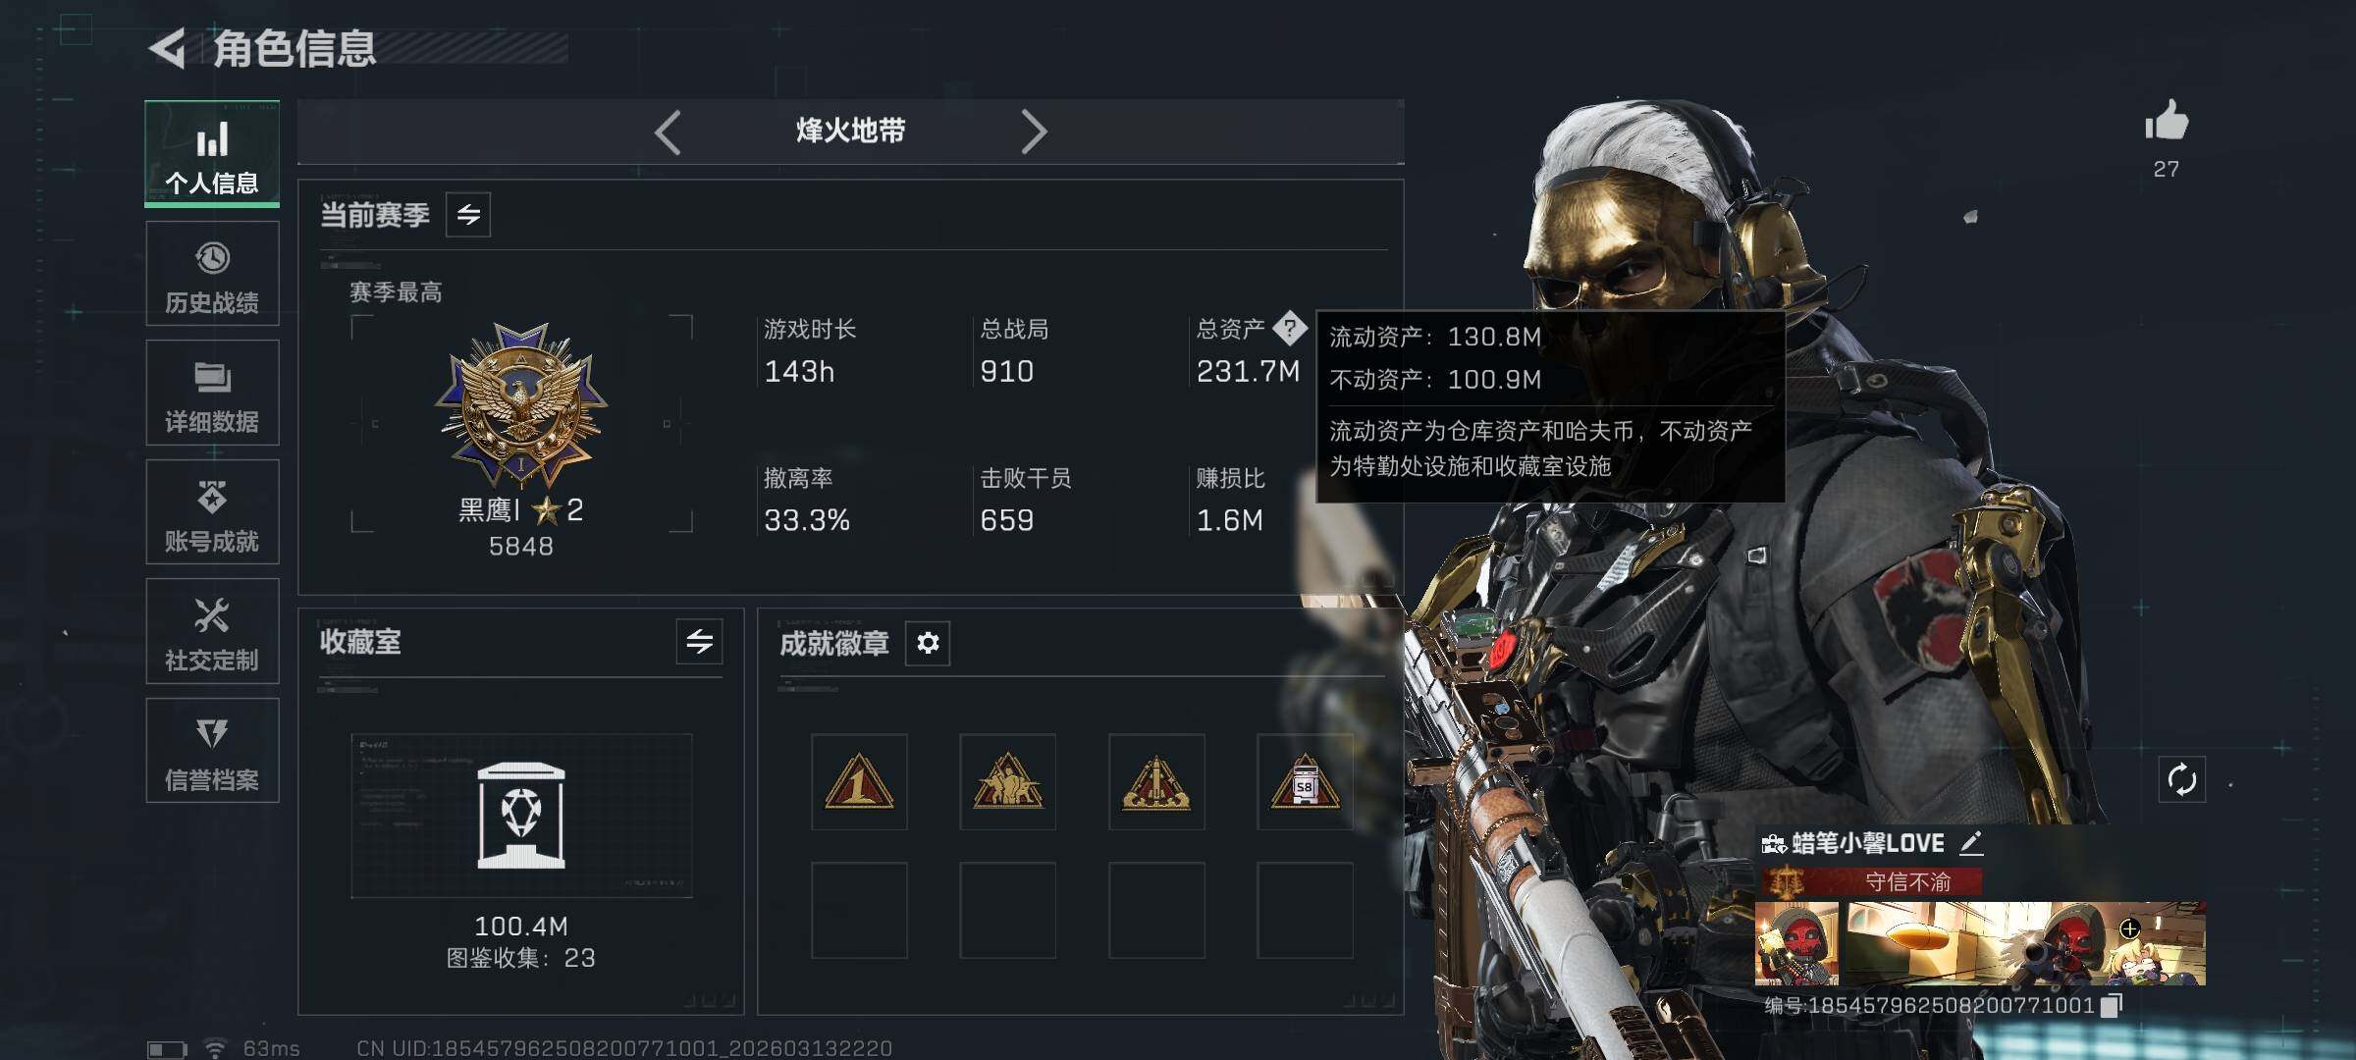This screenshot has height=1060, width=2356.
Task: Click the 守信不渝 title banner
Action: point(1870,881)
